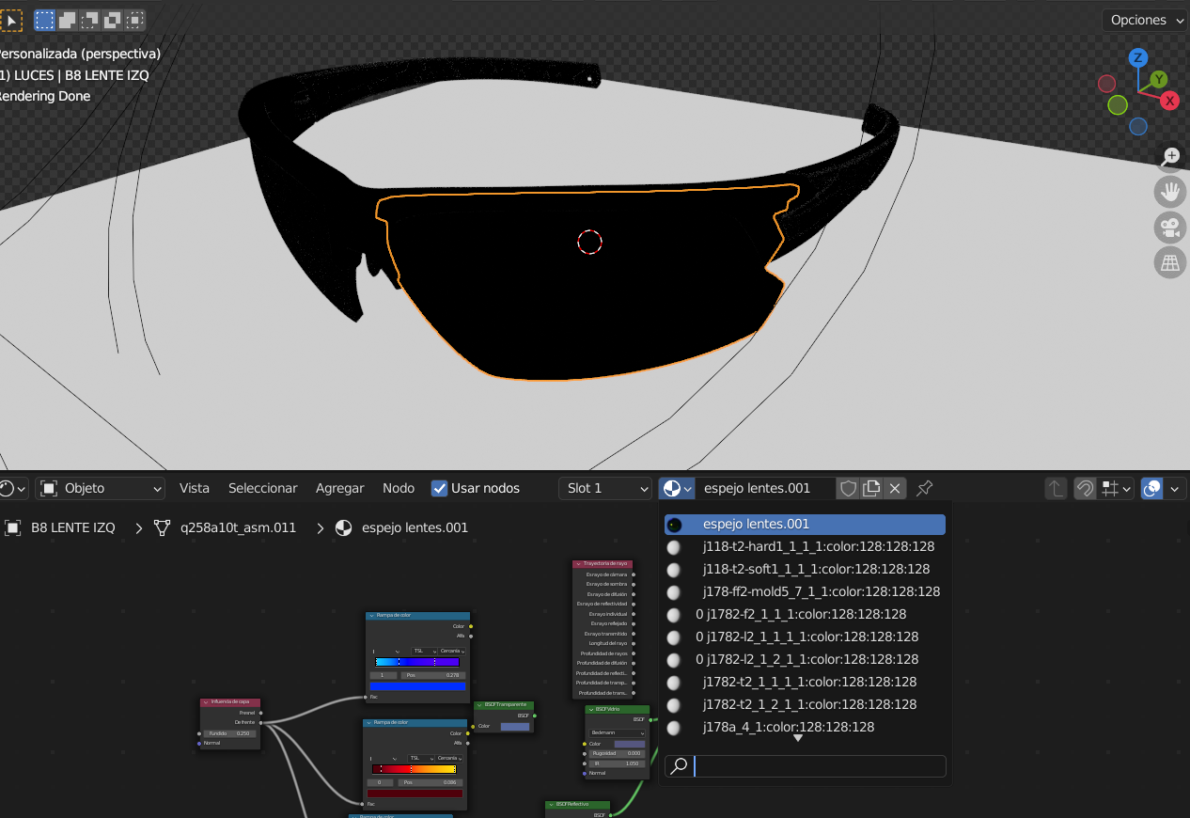The height and width of the screenshot is (818, 1190).
Task: Activate the select box tool with cursor icon
Action: click(11, 20)
